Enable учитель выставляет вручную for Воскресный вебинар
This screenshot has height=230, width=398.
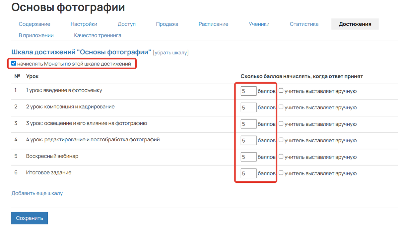280,157
